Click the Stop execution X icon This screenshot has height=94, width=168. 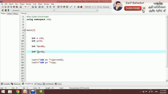click(75, 7)
